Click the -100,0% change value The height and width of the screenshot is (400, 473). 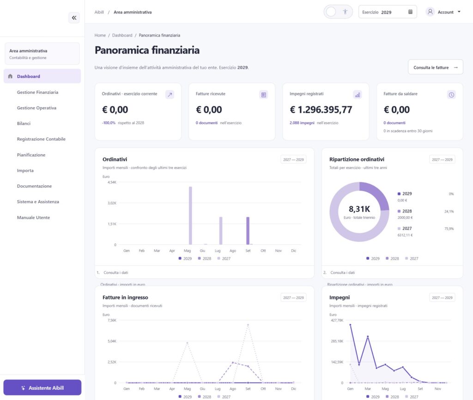pyautogui.click(x=109, y=123)
